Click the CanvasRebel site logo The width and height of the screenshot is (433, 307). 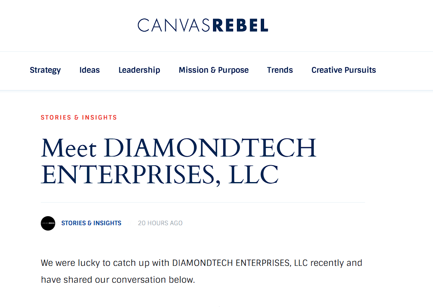click(x=203, y=25)
